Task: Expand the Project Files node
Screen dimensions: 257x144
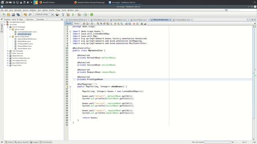Action: [x=8, y=65]
